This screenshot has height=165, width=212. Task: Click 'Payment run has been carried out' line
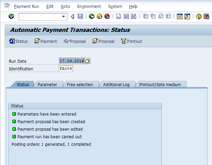(x=49, y=137)
